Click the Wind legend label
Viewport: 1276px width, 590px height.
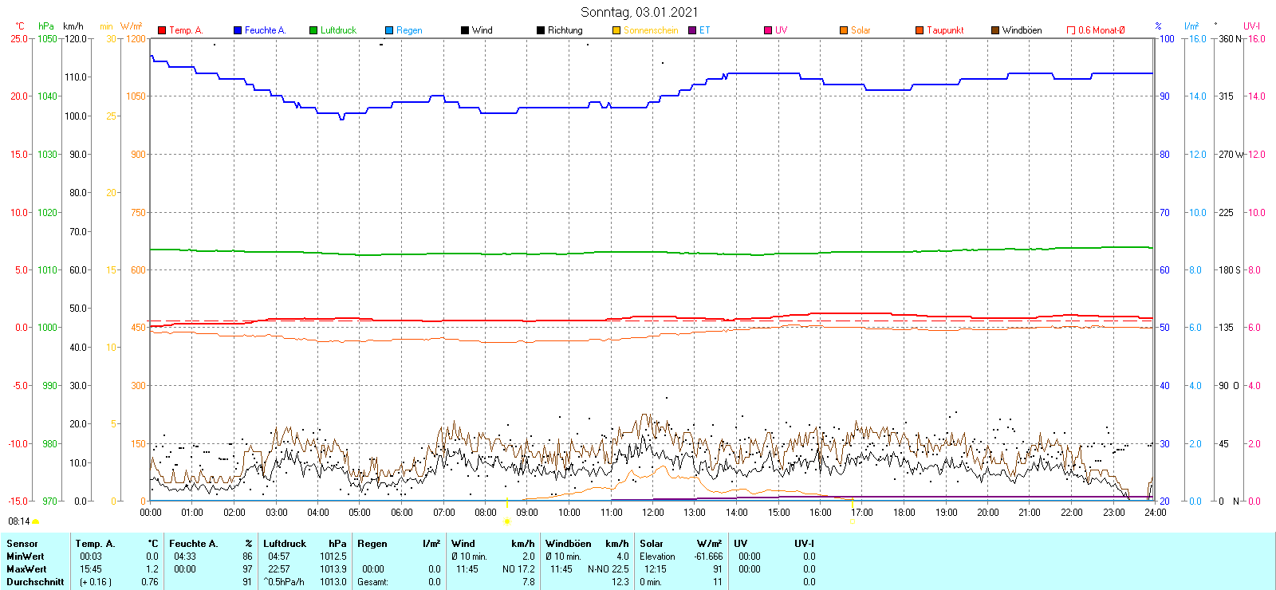click(482, 30)
